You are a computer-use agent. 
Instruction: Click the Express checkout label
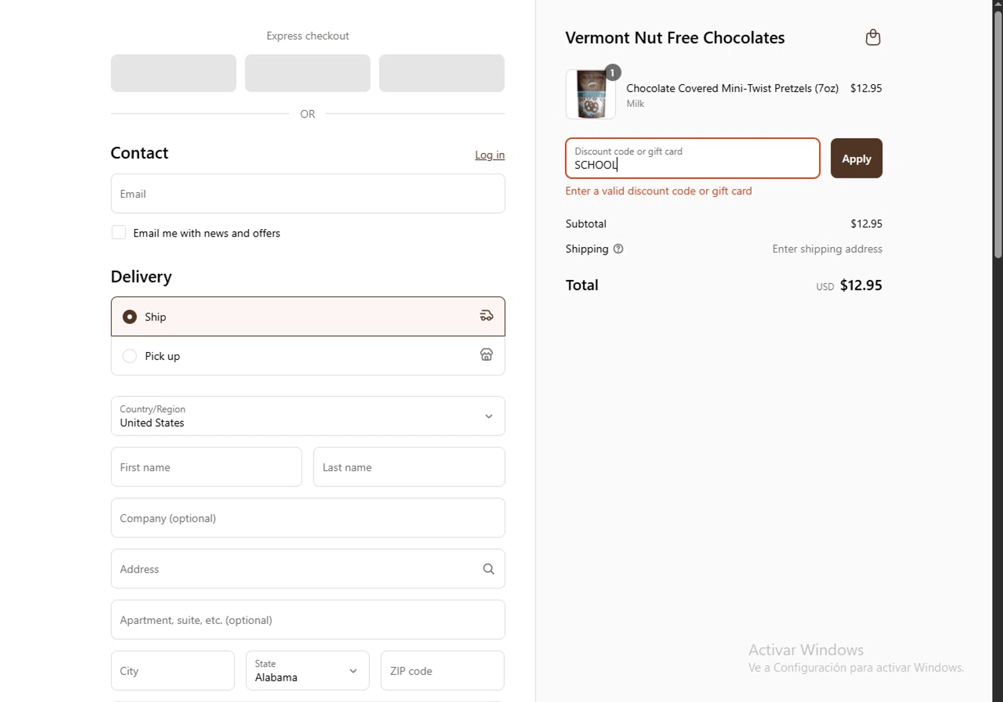[x=308, y=36]
